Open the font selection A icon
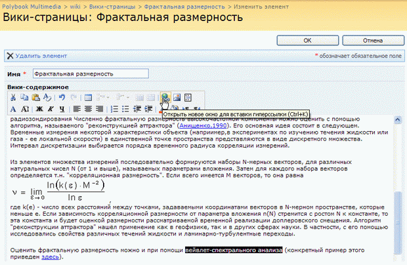The width and height of the screenshot is (407, 265). point(13,109)
